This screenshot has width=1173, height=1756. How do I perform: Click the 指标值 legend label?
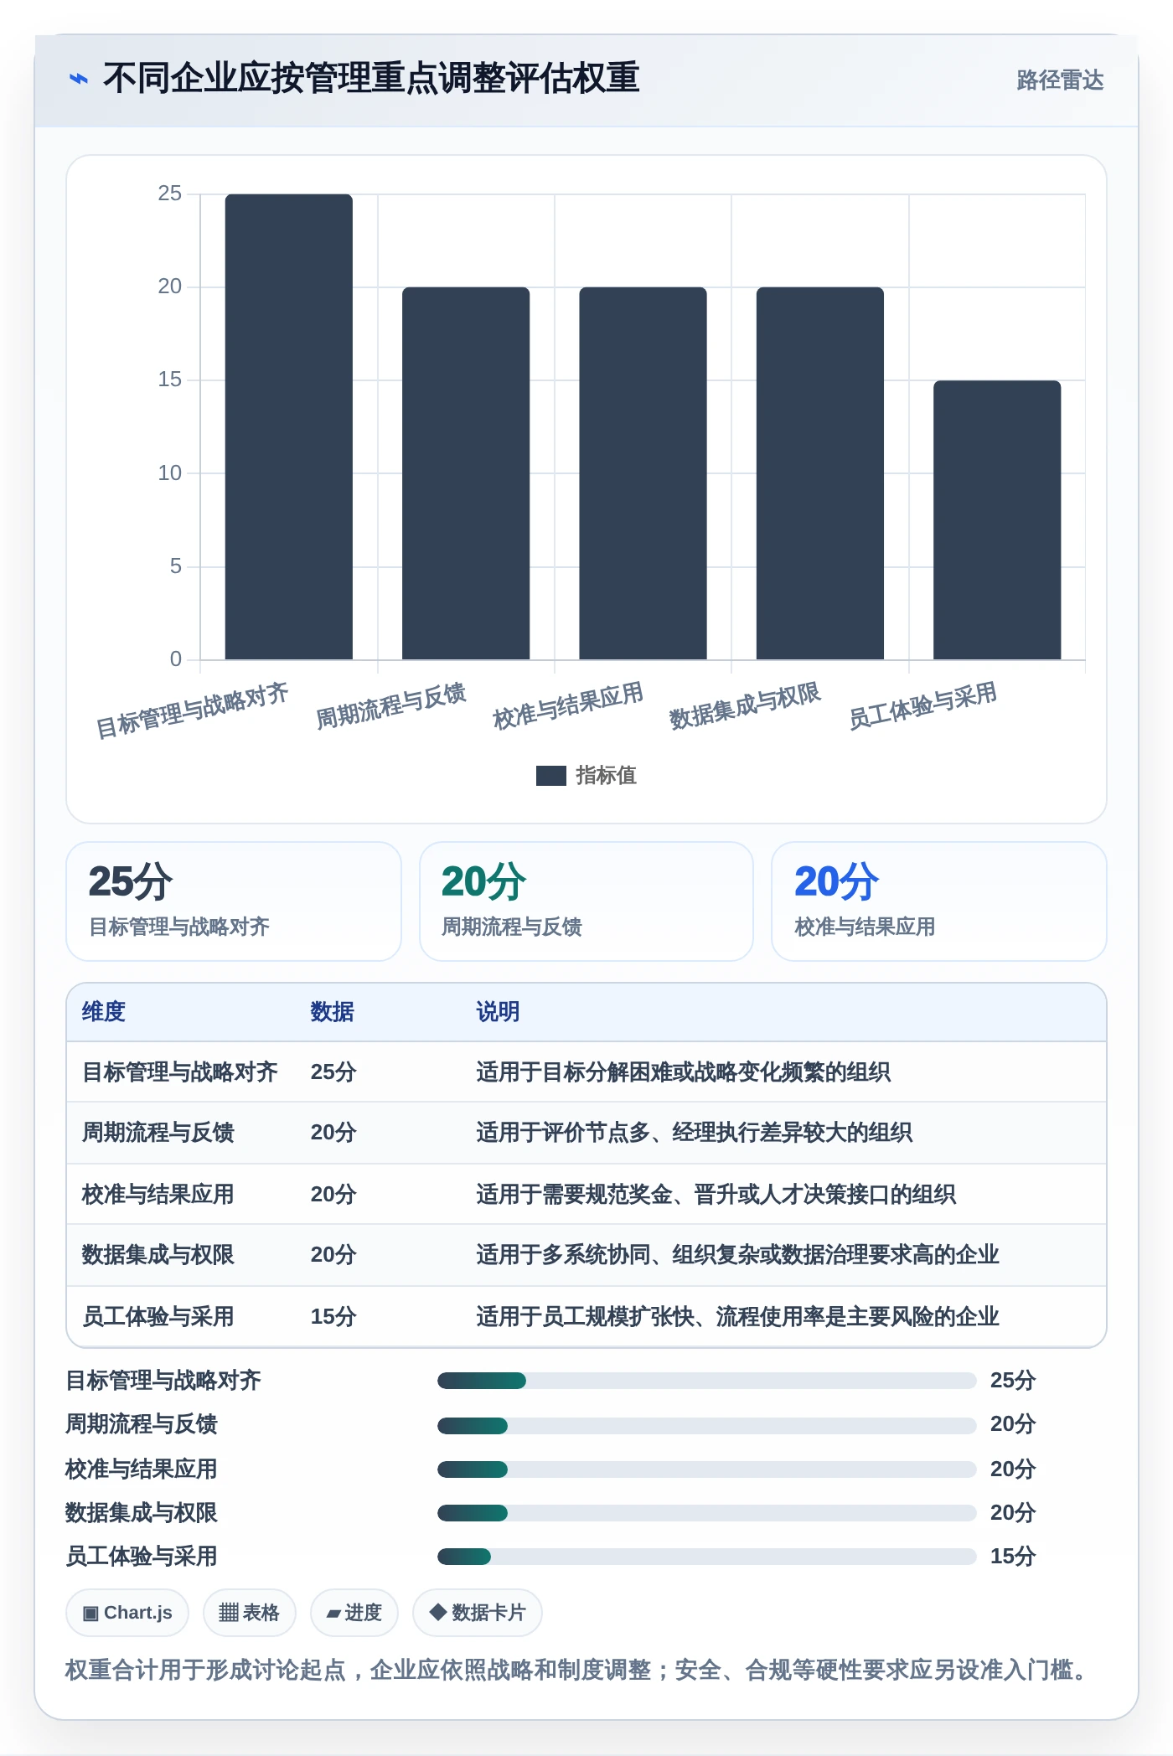[606, 776]
